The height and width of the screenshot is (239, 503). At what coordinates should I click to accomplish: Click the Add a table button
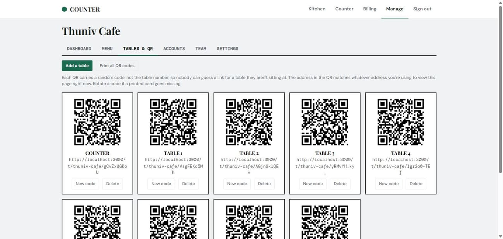(77, 66)
